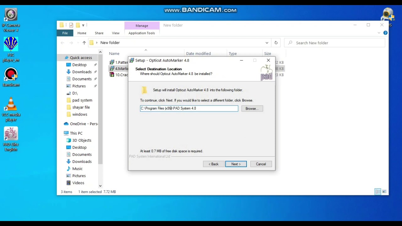Screen dimensions: 402x226
Task: Switch to the View ribbon tab
Action: 116,33
